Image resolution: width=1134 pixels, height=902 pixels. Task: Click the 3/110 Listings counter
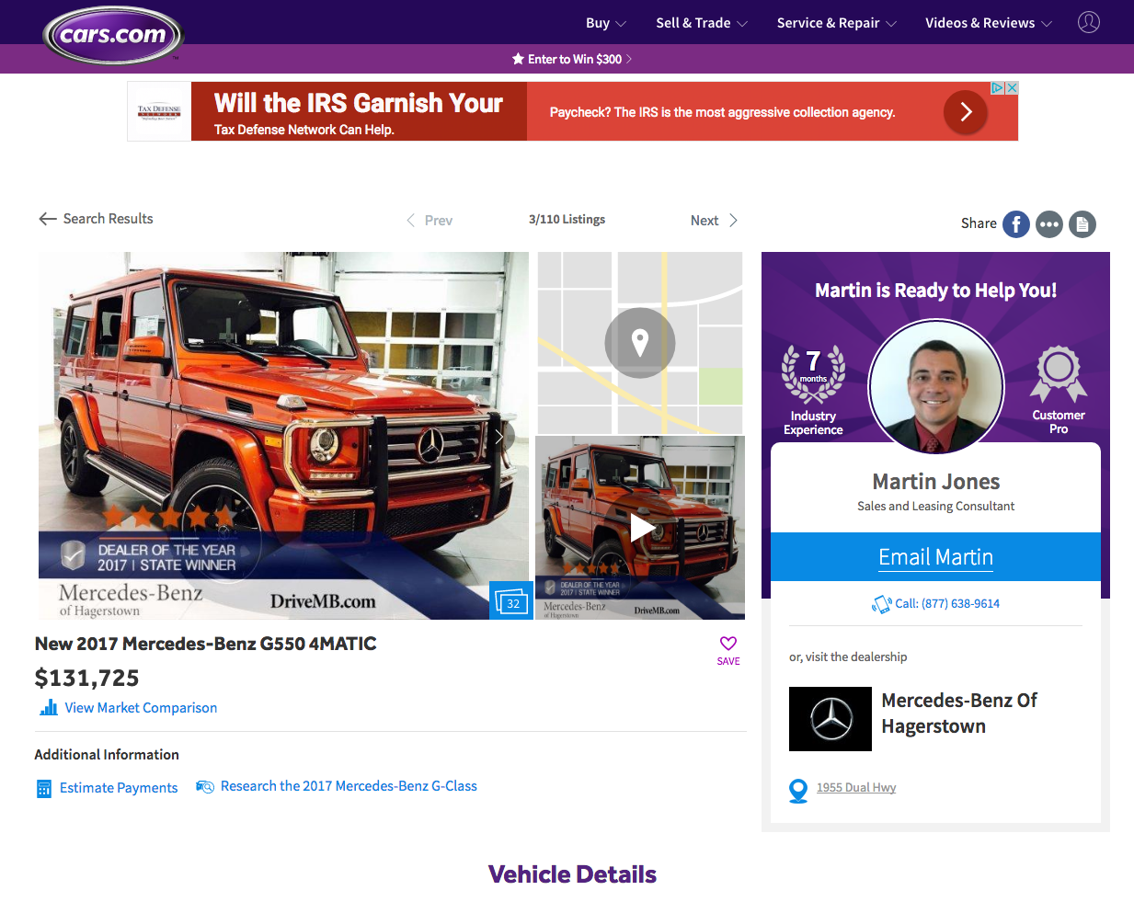[567, 220]
